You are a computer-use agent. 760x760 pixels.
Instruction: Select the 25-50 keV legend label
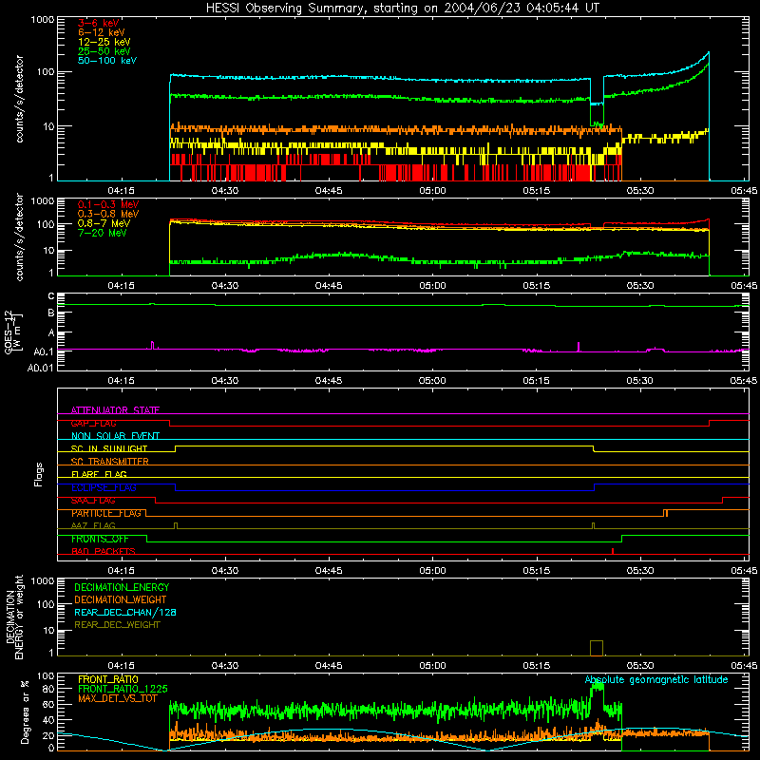tap(104, 51)
